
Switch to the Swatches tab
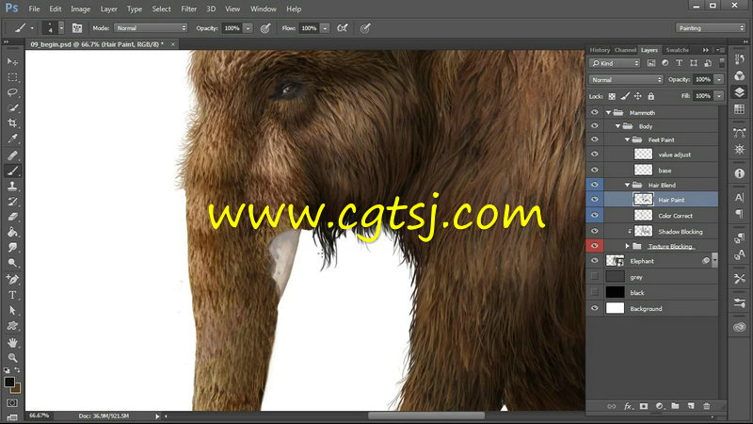[x=677, y=50]
